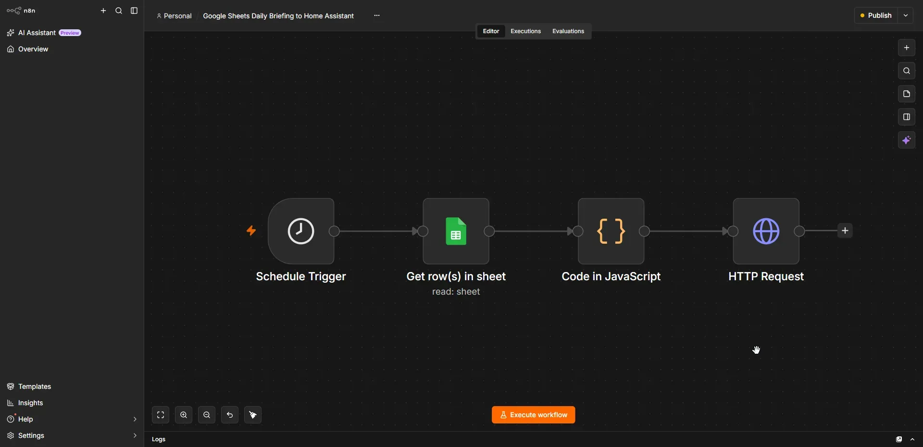The image size is (923, 447).
Task: Switch to the Editor tab
Action: tap(491, 31)
